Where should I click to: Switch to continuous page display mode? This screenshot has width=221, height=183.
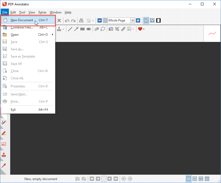point(195,179)
